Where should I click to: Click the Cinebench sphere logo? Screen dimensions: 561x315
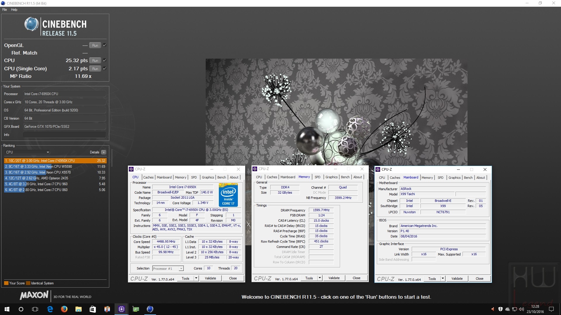point(32,24)
